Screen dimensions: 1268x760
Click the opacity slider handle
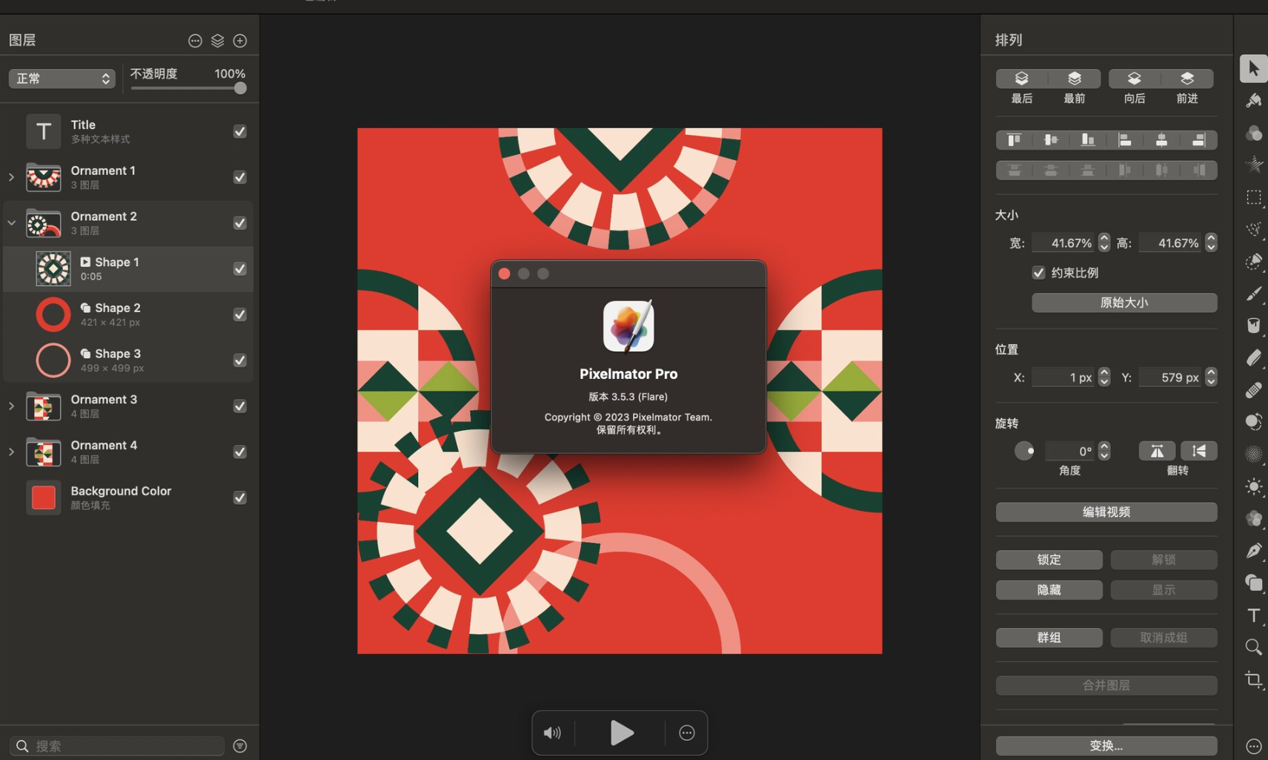[240, 88]
